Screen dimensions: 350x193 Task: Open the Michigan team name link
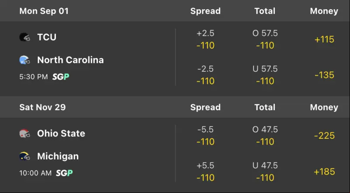pyautogui.click(x=58, y=156)
